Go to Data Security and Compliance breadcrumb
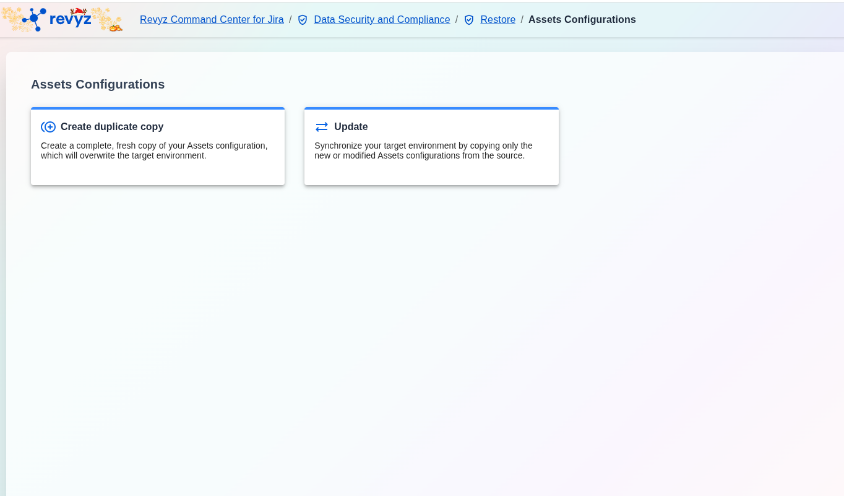This screenshot has width=844, height=496. pyautogui.click(x=382, y=20)
